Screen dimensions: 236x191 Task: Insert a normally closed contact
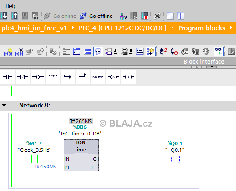23,77
